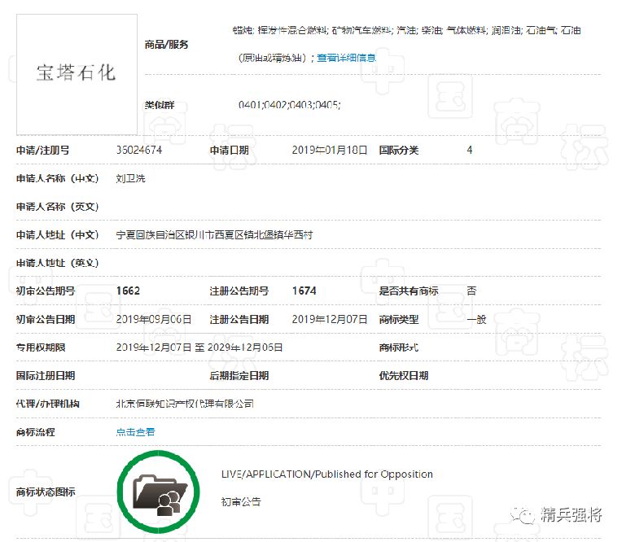Select the 注册公告期号 label
The image size is (622, 542).
(x=239, y=291)
